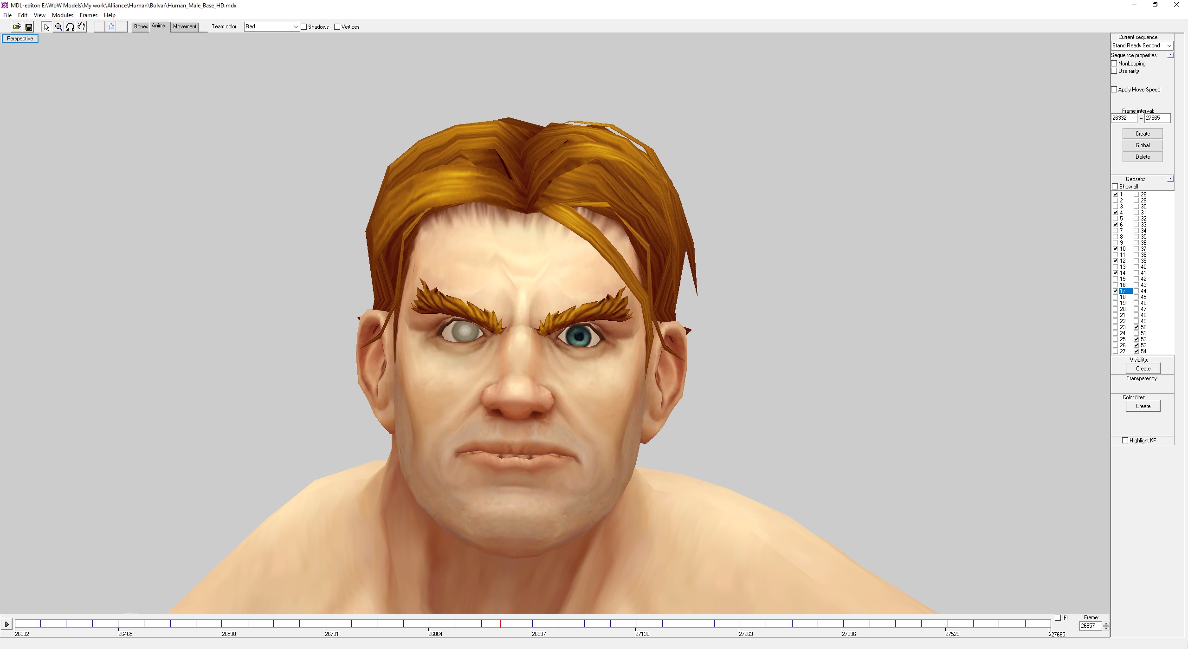Switch to the Bones tab
The height and width of the screenshot is (649, 1188).
[141, 27]
